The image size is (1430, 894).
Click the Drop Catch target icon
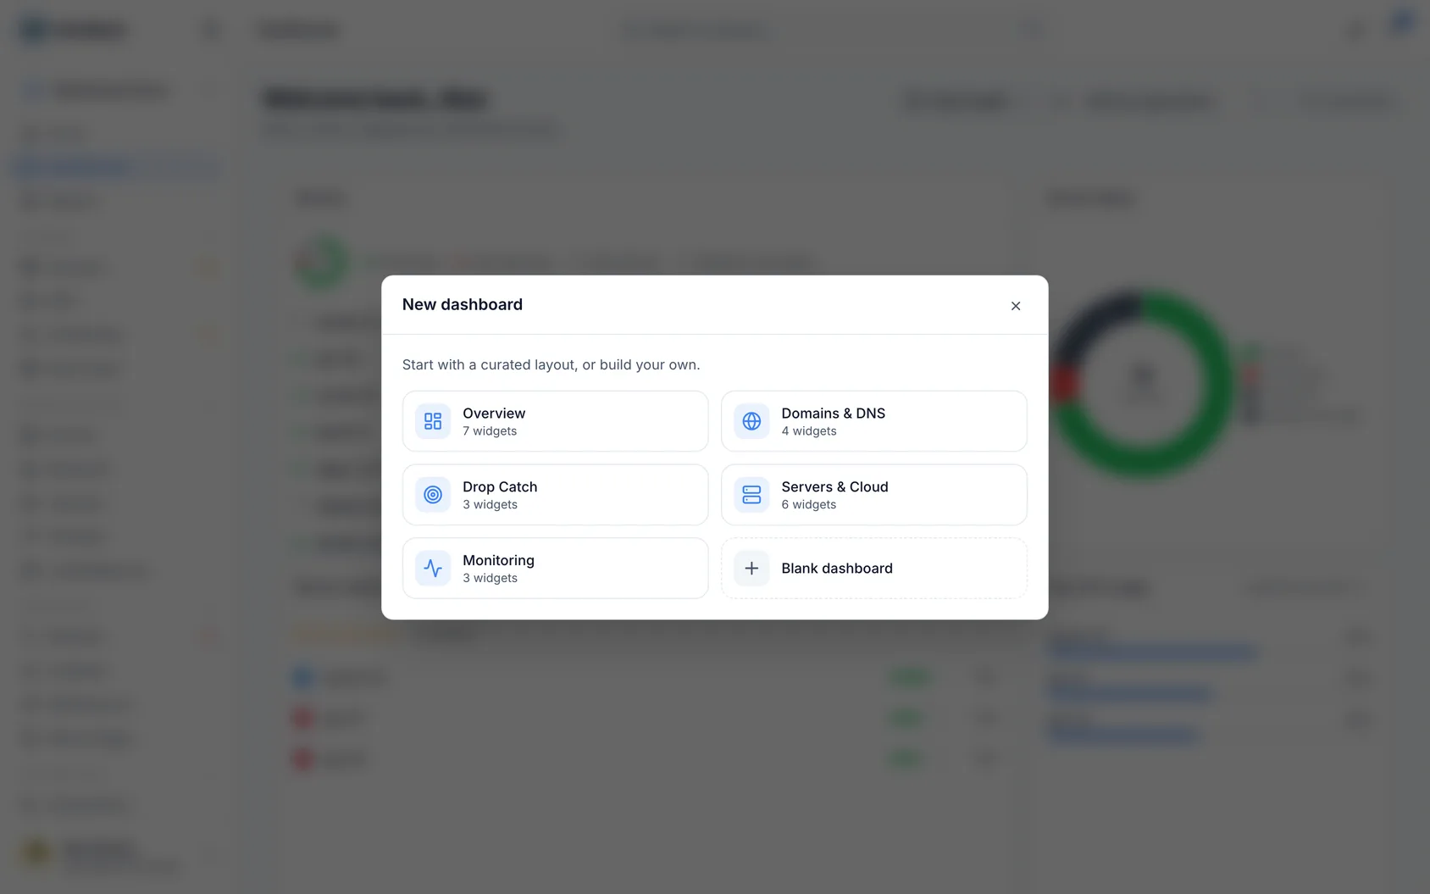433,495
